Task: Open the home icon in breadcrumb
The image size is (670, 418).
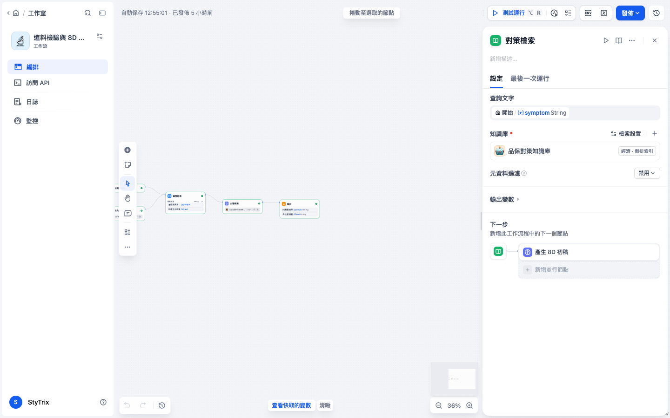Action: pyautogui.click(x=16, y=13)
